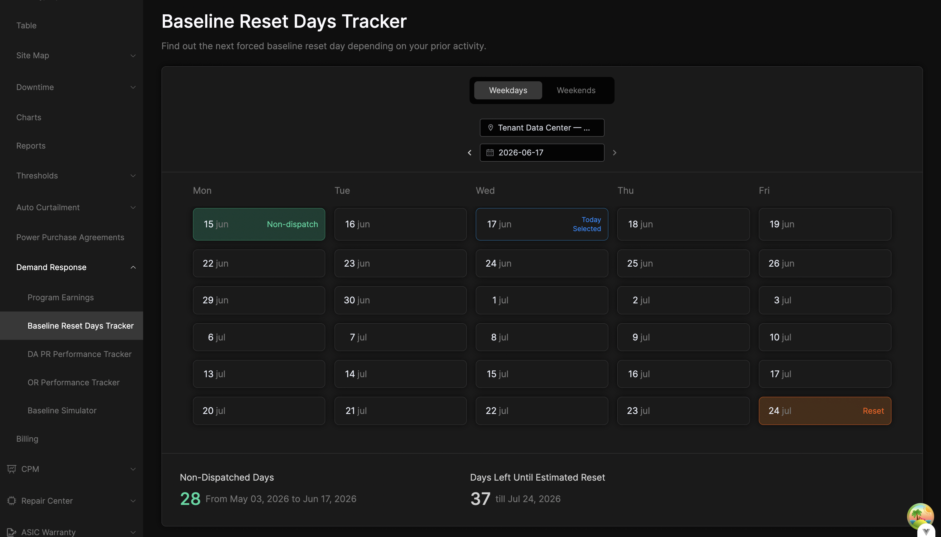Click 'From May 03, 2026 to Jun 17, 2026'
941x537 pixels.
[x=281, y=499]
